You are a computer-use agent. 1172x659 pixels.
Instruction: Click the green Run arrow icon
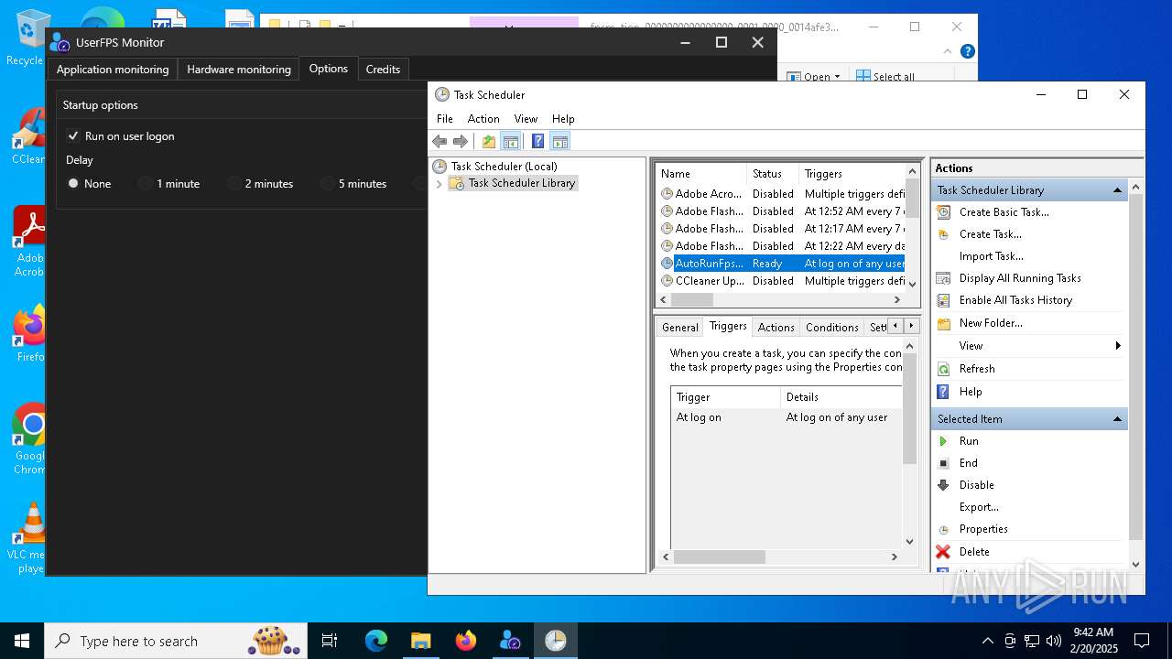pyautogui.click(x=944, y=441)
